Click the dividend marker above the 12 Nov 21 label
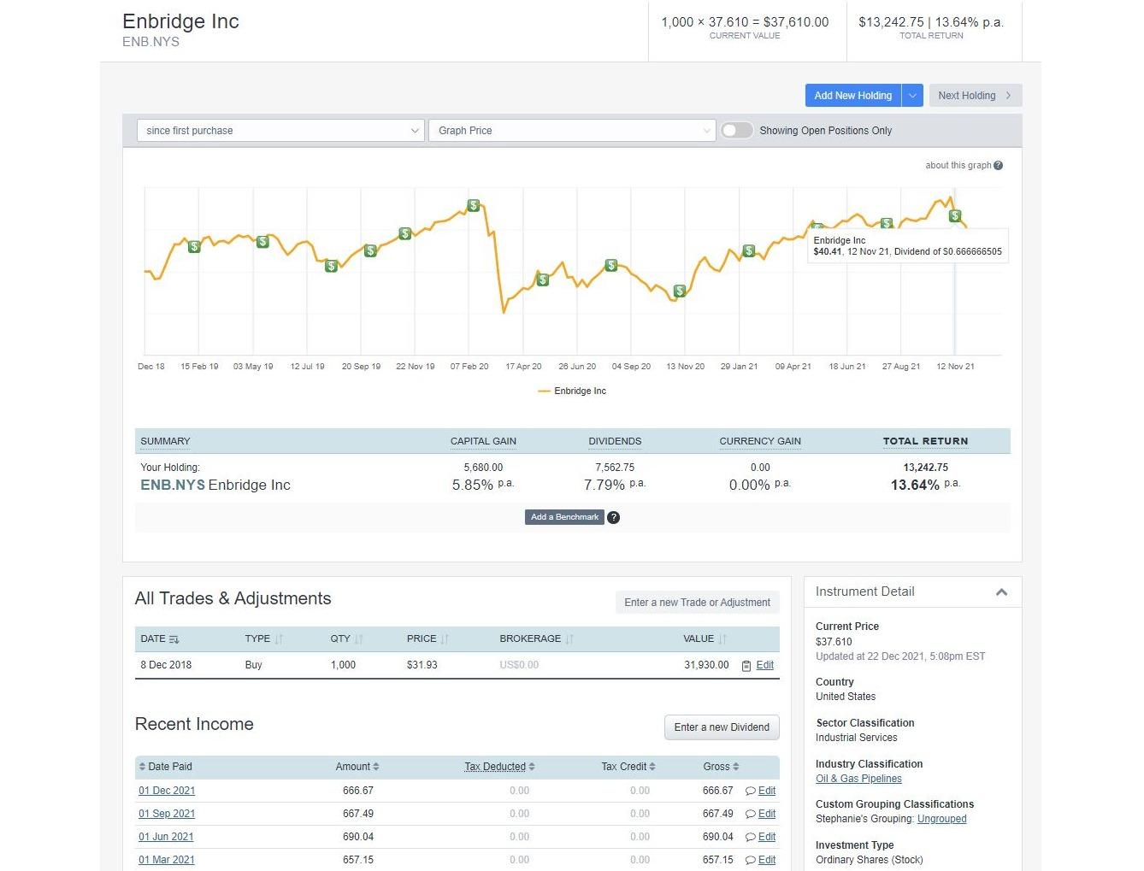The image size is (1144, 871). 955,216
